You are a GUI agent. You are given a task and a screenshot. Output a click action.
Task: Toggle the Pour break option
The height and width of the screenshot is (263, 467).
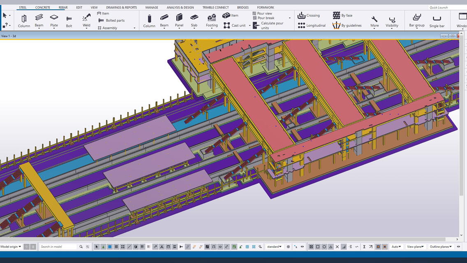click(263, 18)
